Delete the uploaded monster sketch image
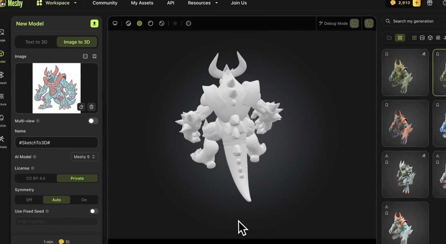Screen dimensions: 446x244 (91, 107)
